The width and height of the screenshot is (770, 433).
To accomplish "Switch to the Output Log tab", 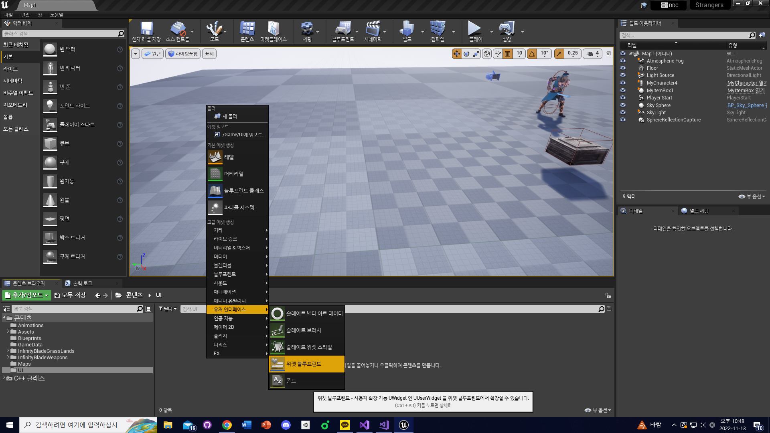I will pyautogui.click(x=82, y=283).
